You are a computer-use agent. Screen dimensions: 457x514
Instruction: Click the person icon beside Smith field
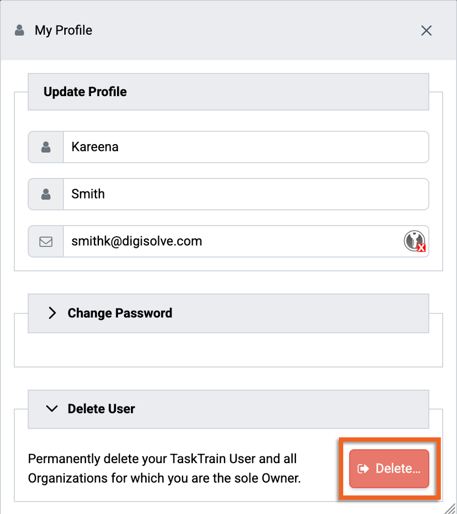click(x=46, y=194)
